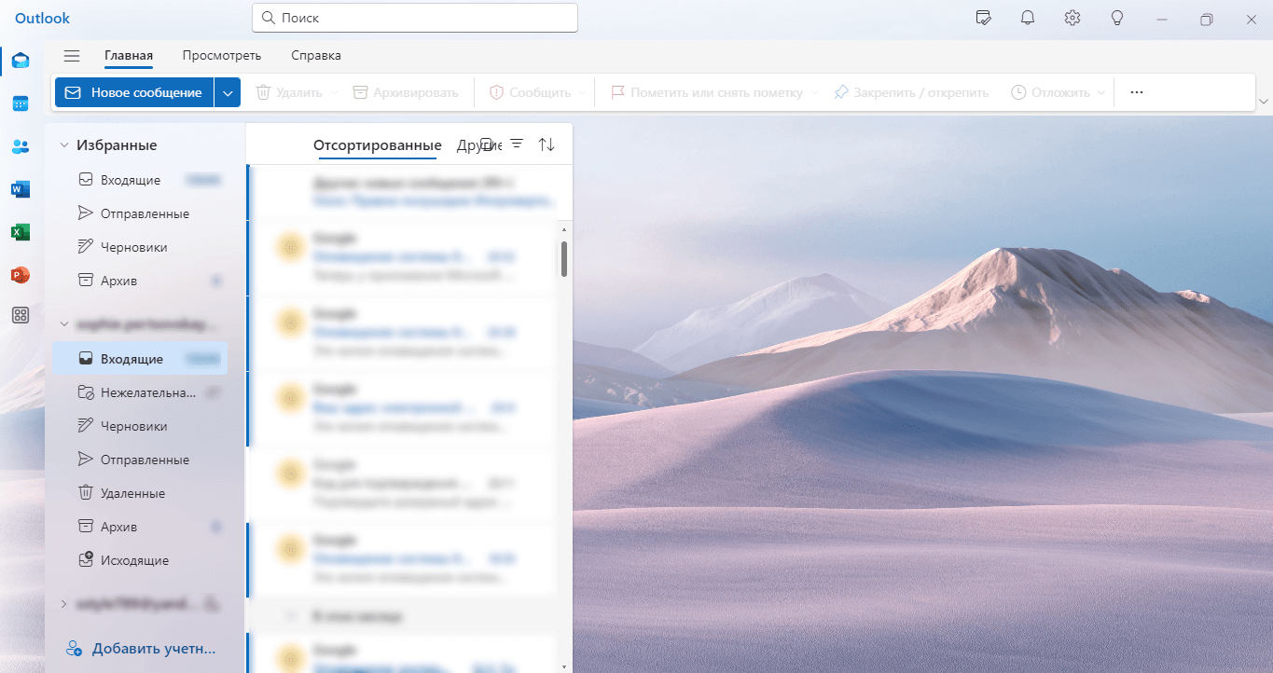Toggle the hamburger navigation pane button
This screenshot has height=673, width=1273.
[x=72, y=56]
